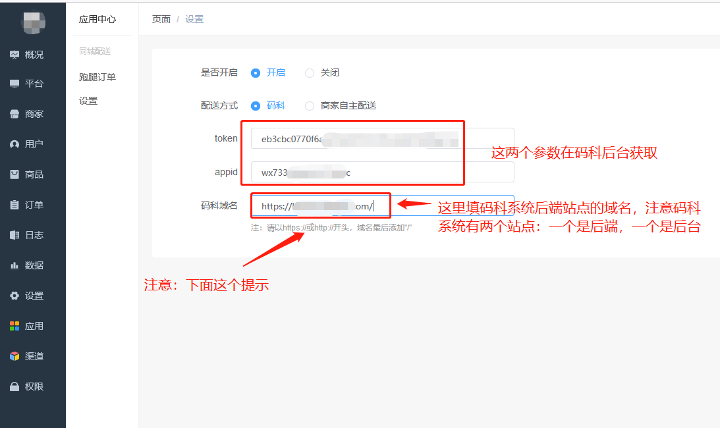Open the 权限 menu label
Viewport: 720px width, 428px height.
[34, 387]
